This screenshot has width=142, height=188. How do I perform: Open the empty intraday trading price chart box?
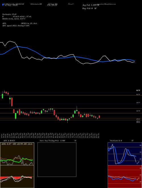[x=57, y=160]
